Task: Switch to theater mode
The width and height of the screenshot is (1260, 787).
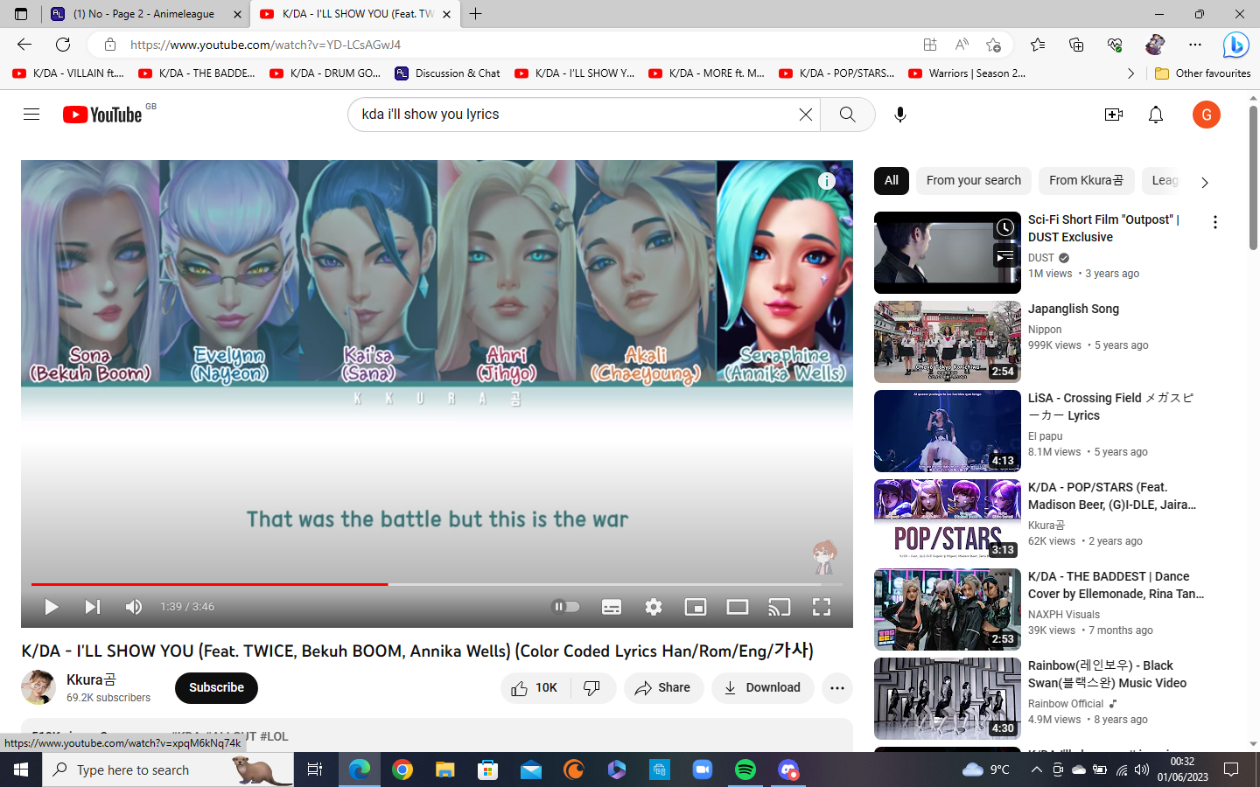Action: (x=738, y=607)
